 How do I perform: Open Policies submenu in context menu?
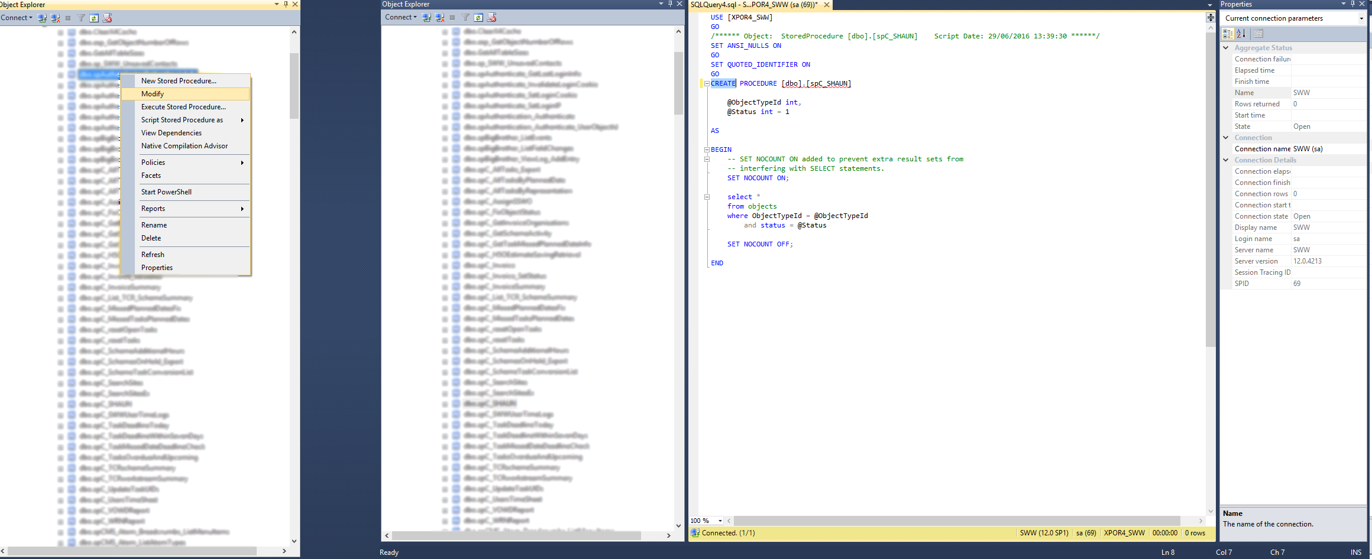(x=185, y=162)
